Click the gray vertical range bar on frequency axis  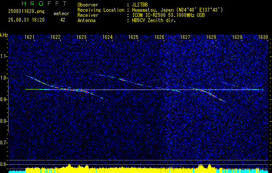[9, 105]
